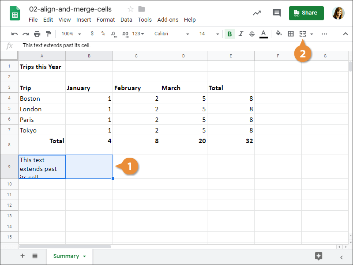This screenshot has height=265, width=353.
Task: Toggle strikethrough formatting
Action: (x=252, y=34)
